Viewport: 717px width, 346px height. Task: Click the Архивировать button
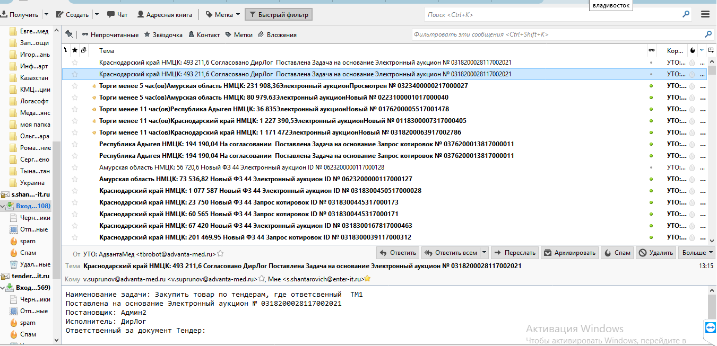570,253
